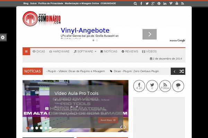Open the COMUNIDADE link
208x138 pixels.
(x=108, y=3)
